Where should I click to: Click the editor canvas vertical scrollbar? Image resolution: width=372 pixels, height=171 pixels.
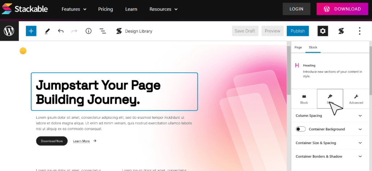click(x=289, y=71)
